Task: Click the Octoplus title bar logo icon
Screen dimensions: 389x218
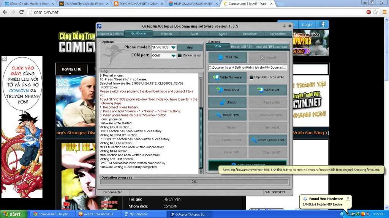Action: click(99, 26)
